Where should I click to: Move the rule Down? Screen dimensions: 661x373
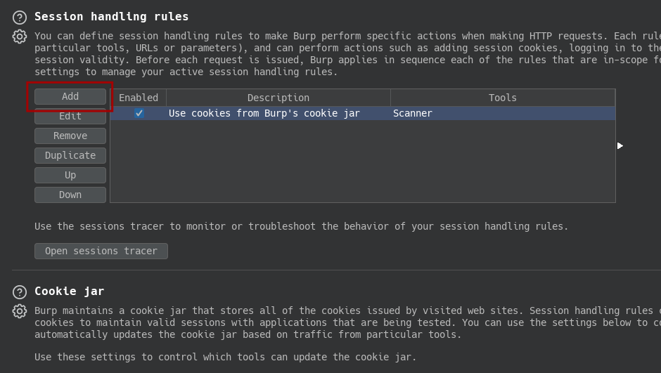[x=70, y=195]
